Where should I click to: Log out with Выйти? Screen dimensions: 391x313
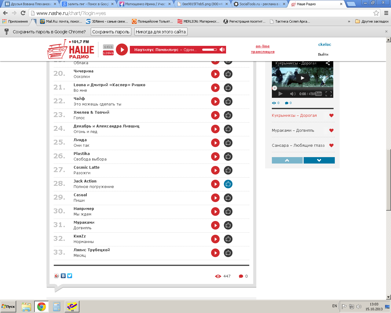coord(323,54)
